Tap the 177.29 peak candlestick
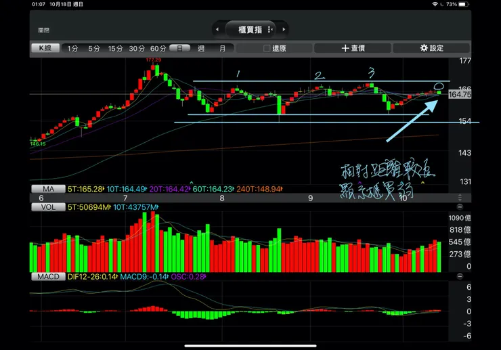Screen dimensions: 501x350 coord(153,68)
